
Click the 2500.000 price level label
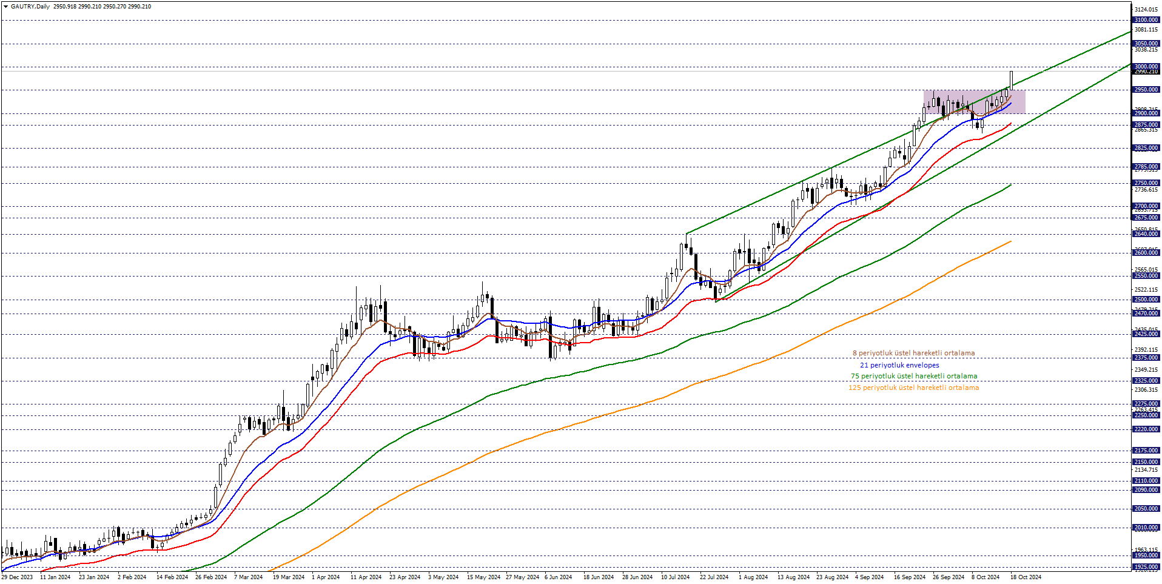1146,300
